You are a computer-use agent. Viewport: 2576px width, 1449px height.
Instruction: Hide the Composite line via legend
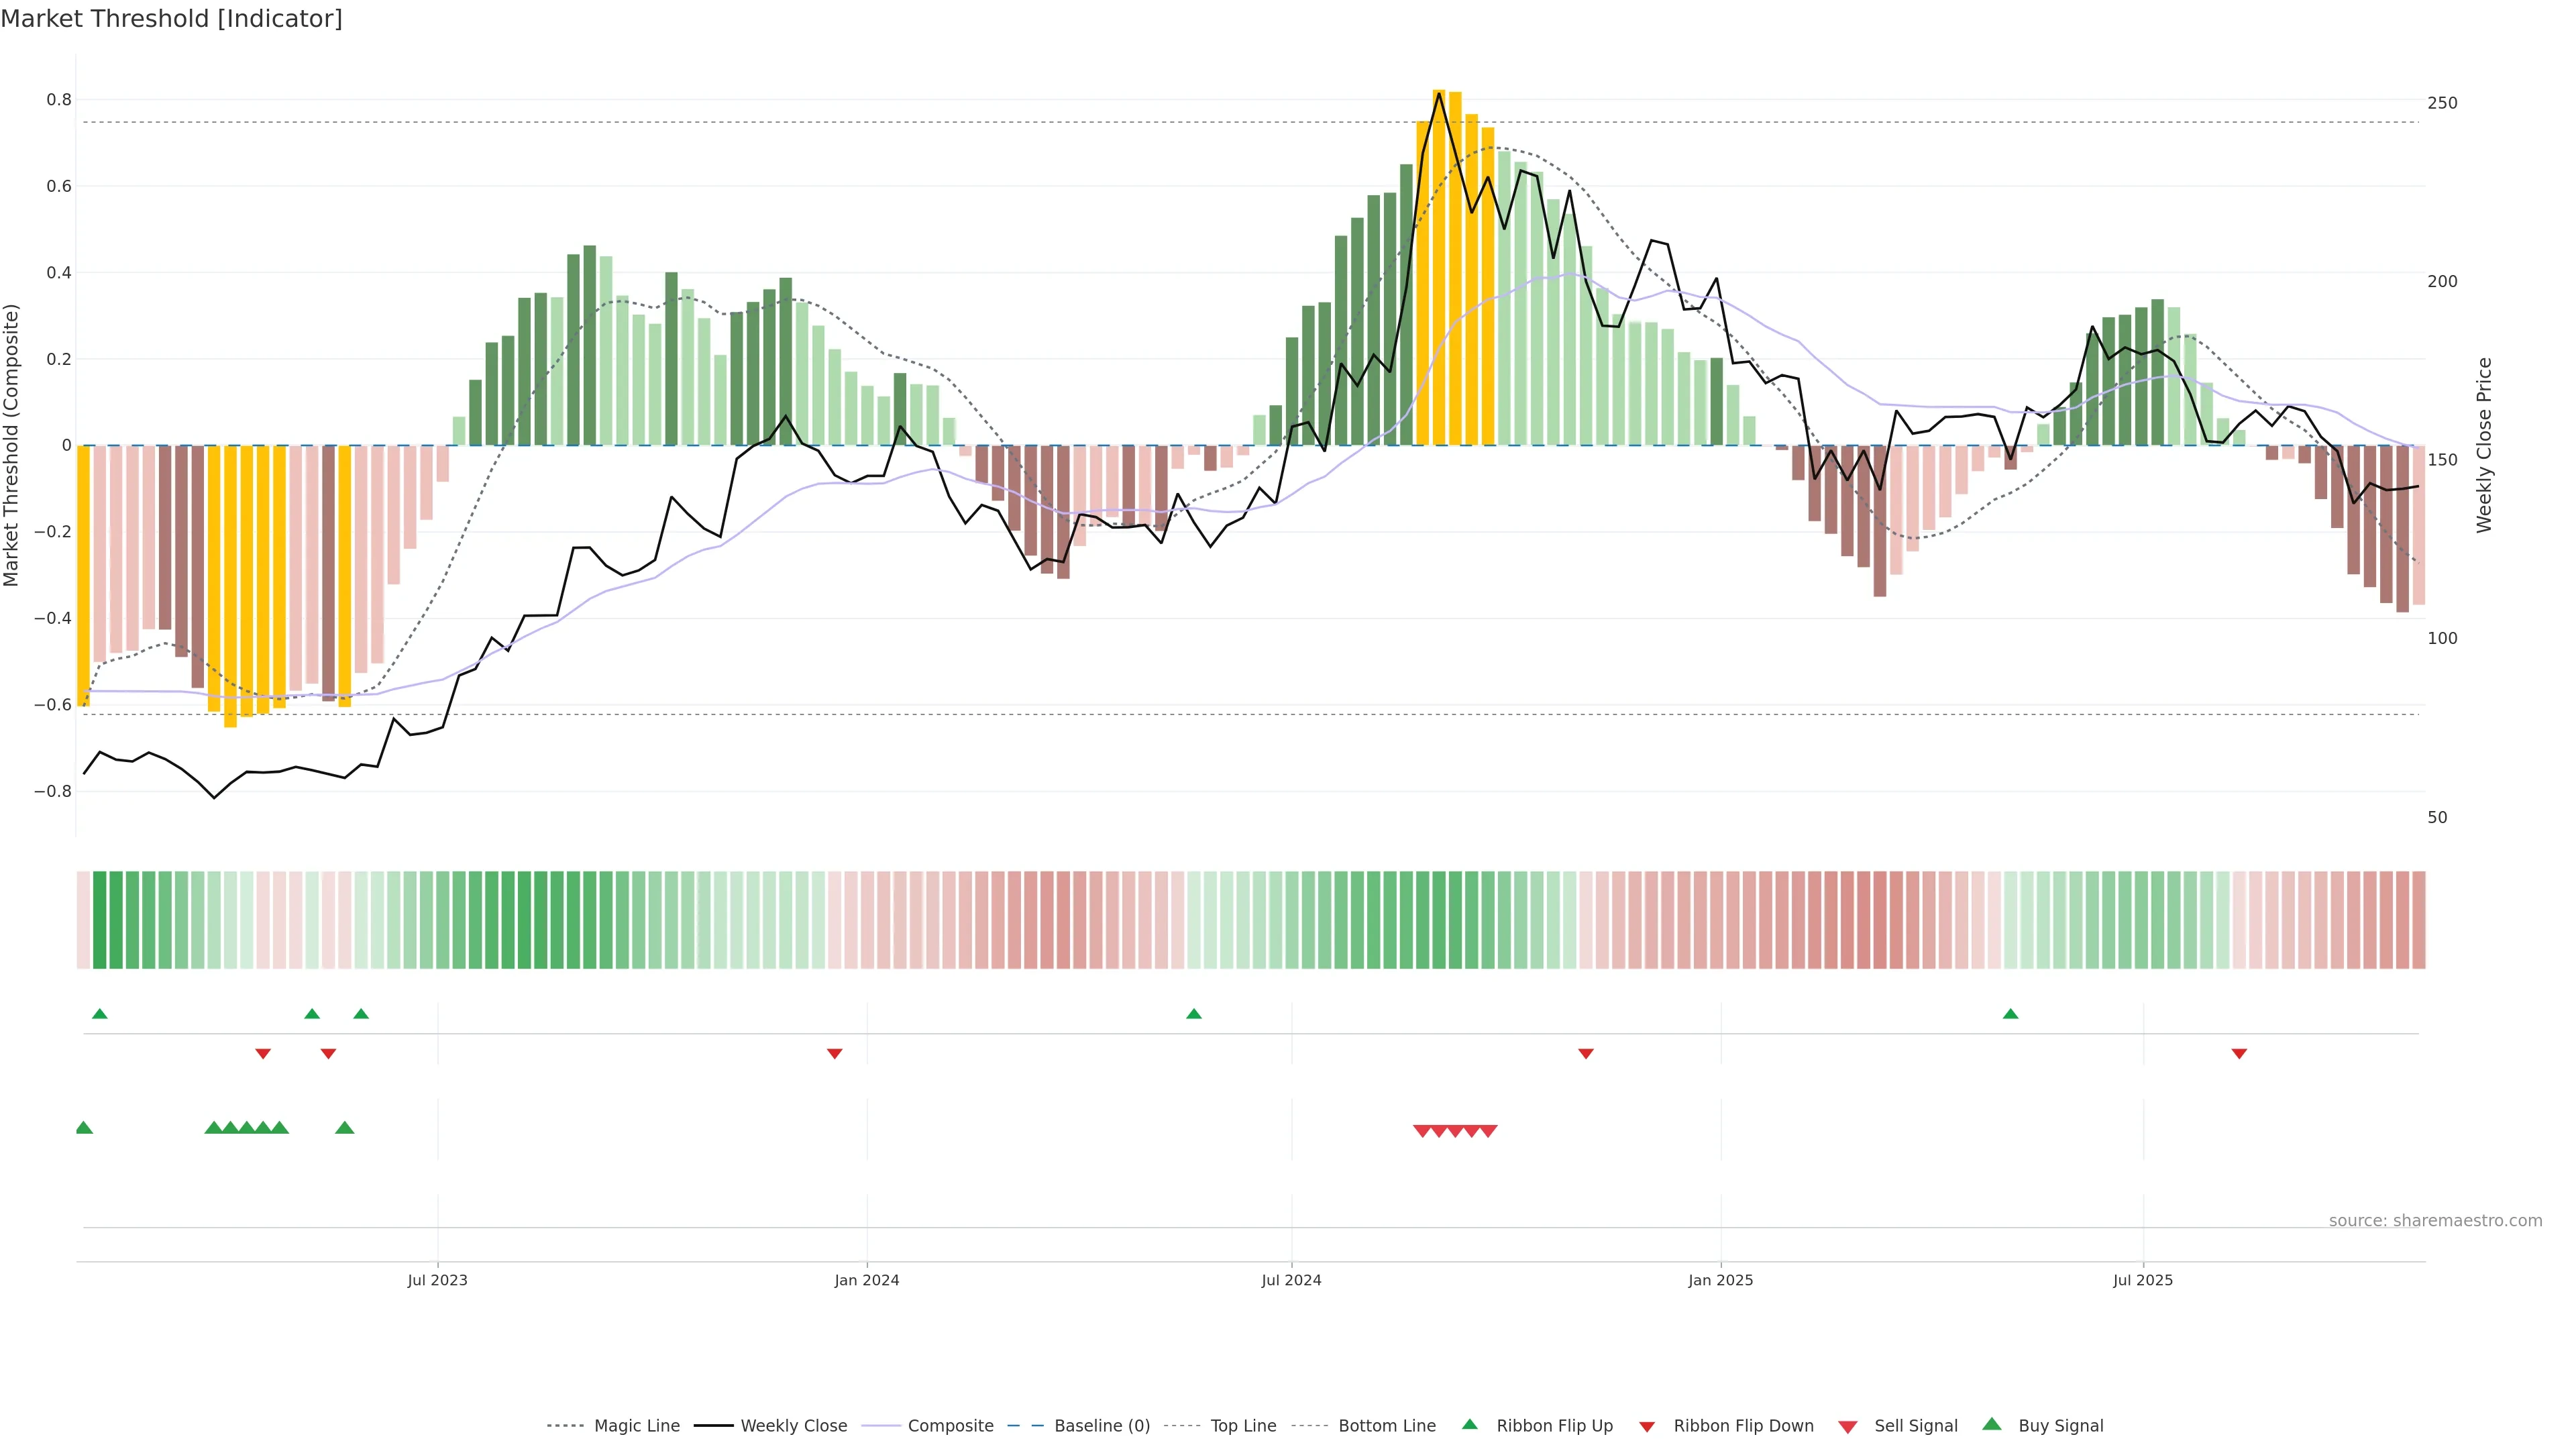pyautogui.click(x=950, y=1425)
